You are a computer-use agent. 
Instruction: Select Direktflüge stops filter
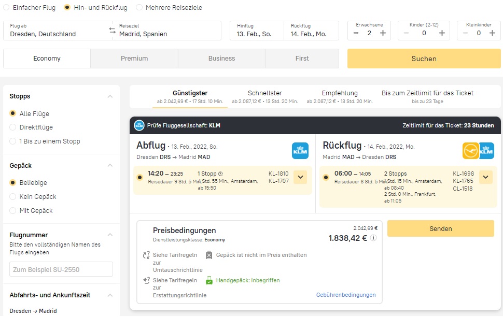click(13, 127)
